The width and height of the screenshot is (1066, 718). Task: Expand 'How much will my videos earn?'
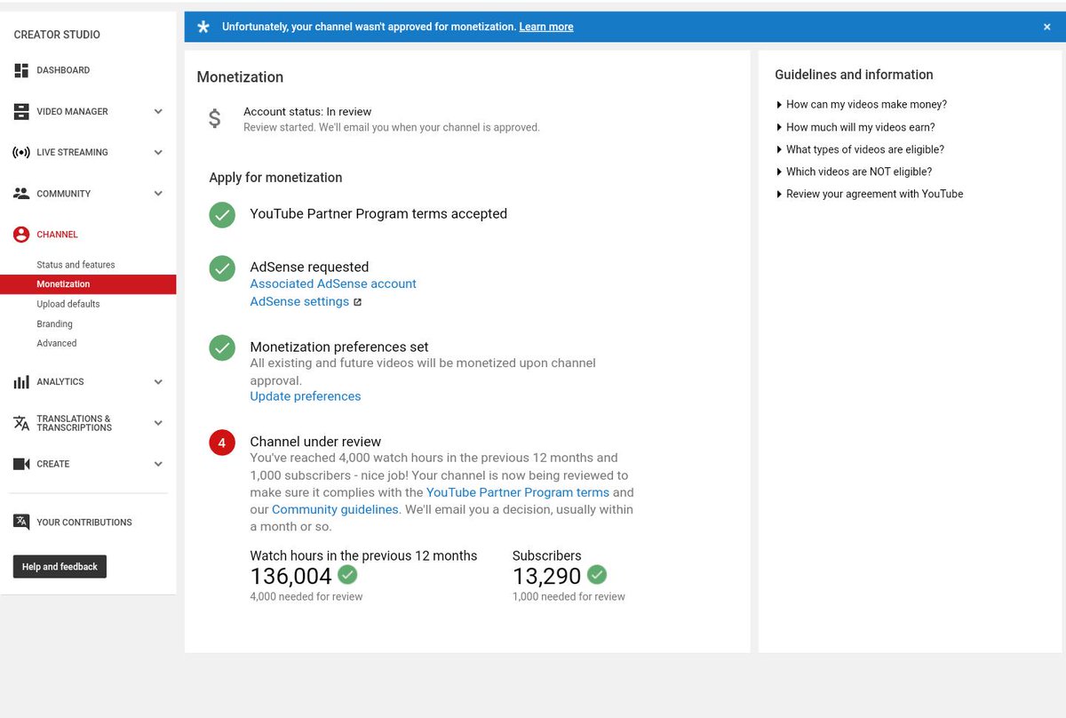[x=855, y=127]
